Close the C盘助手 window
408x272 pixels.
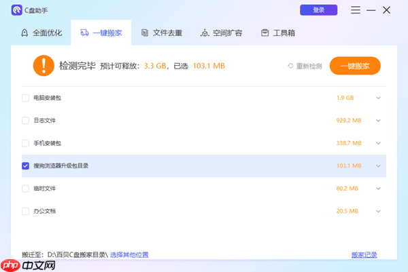pyautogui.click(x=387, y=10)
